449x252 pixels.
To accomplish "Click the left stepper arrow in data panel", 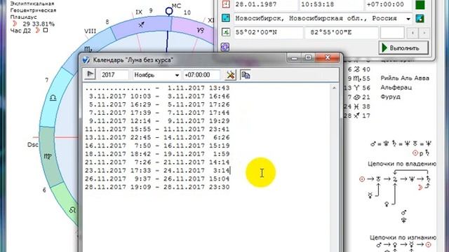I will pos(413,33).
